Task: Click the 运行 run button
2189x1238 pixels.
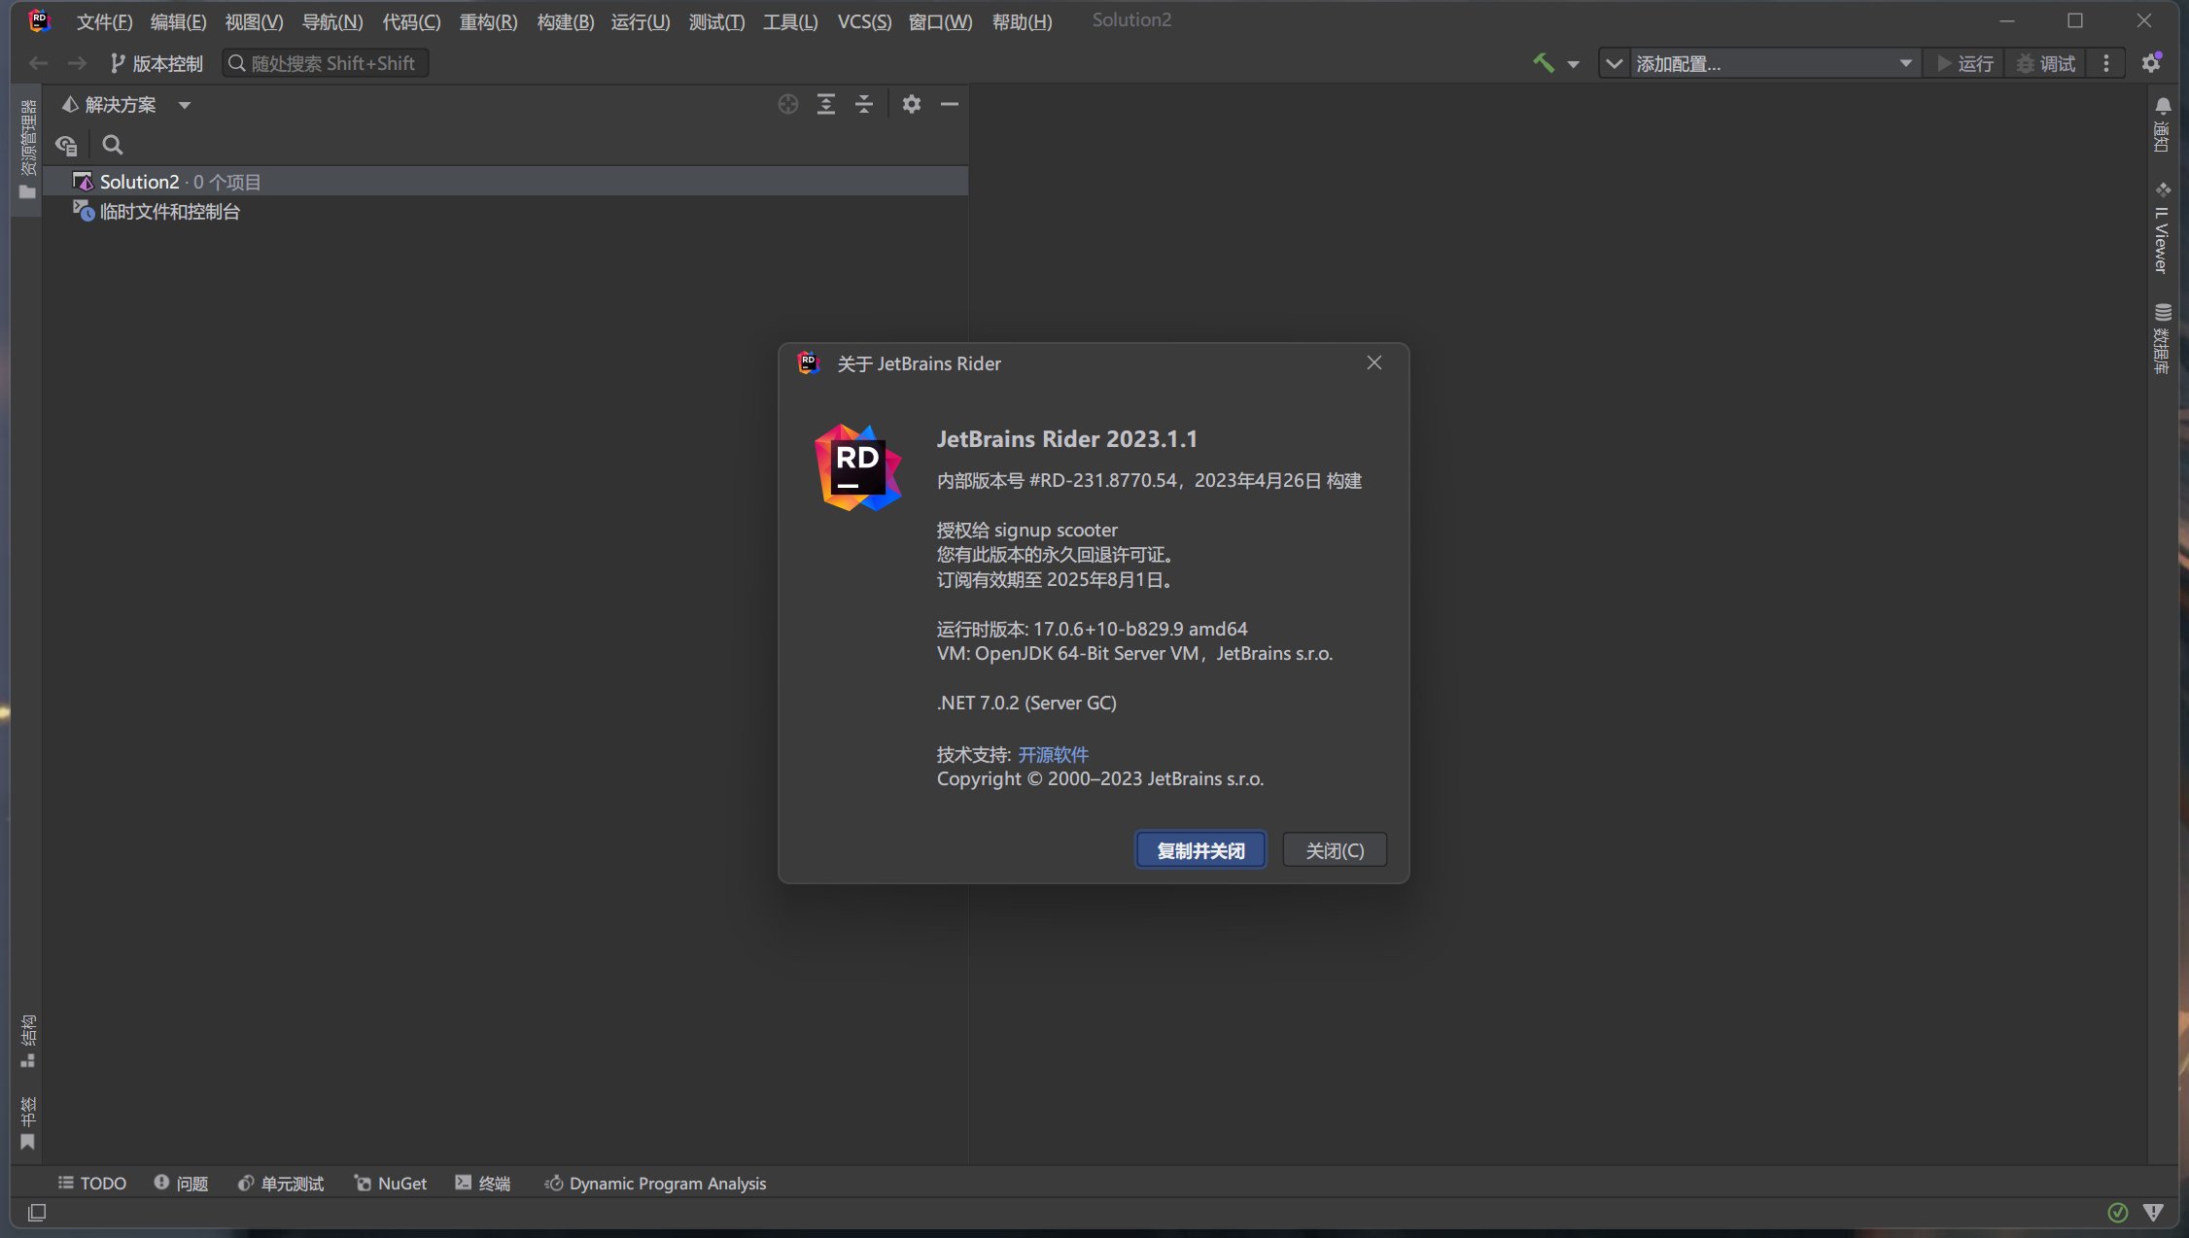Action: [x=1964, y=63]
